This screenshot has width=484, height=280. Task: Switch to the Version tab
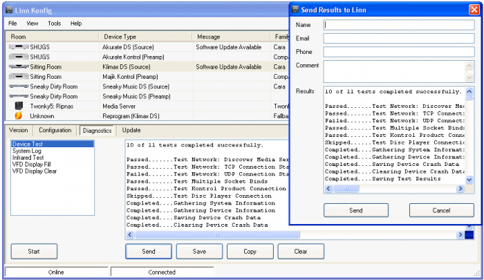point(19,130)
